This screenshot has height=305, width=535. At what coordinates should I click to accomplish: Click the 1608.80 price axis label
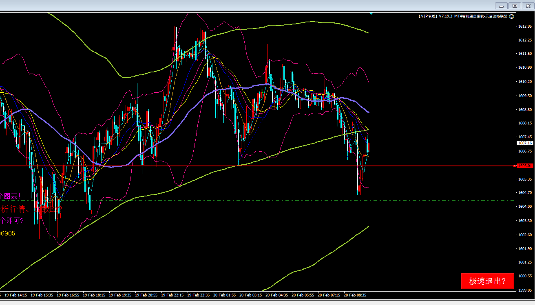524,110
